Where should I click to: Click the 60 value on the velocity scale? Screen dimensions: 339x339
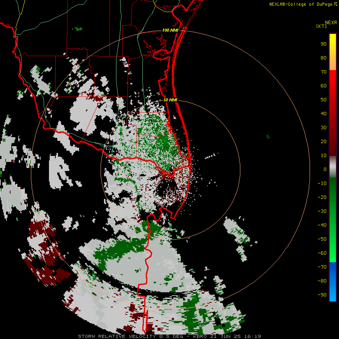coord(324,86)
